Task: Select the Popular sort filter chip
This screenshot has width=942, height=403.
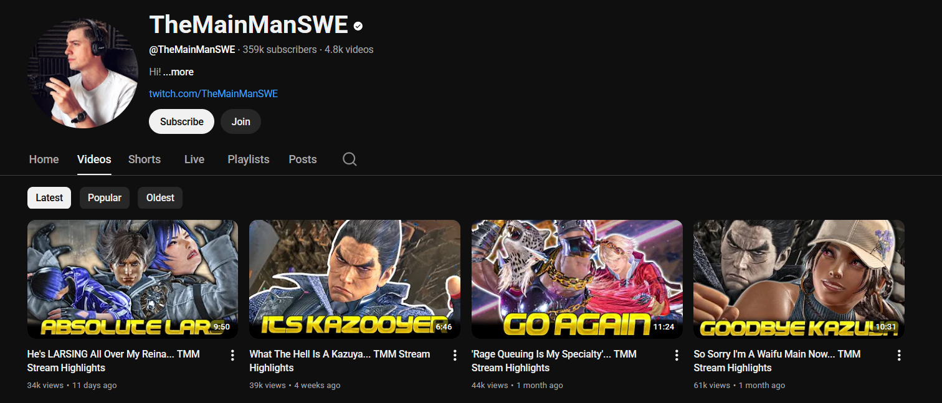Action: click(x=105, y=198)
